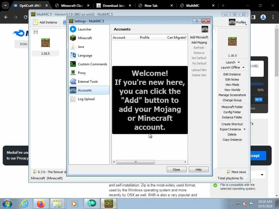Viewport: 279px width, 209px height.
Task: Open Internet Explorer from taskbar
Action: coord(24,204)
